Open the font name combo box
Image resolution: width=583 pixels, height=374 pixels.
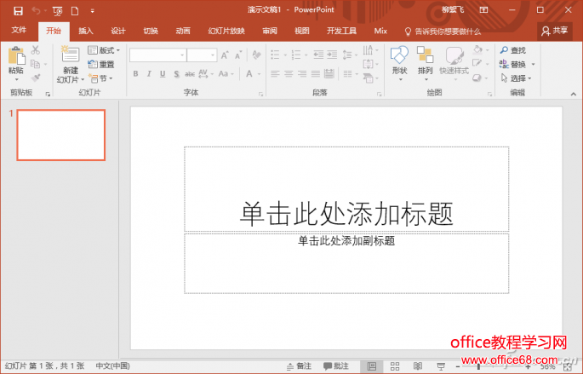click(157, 55)
